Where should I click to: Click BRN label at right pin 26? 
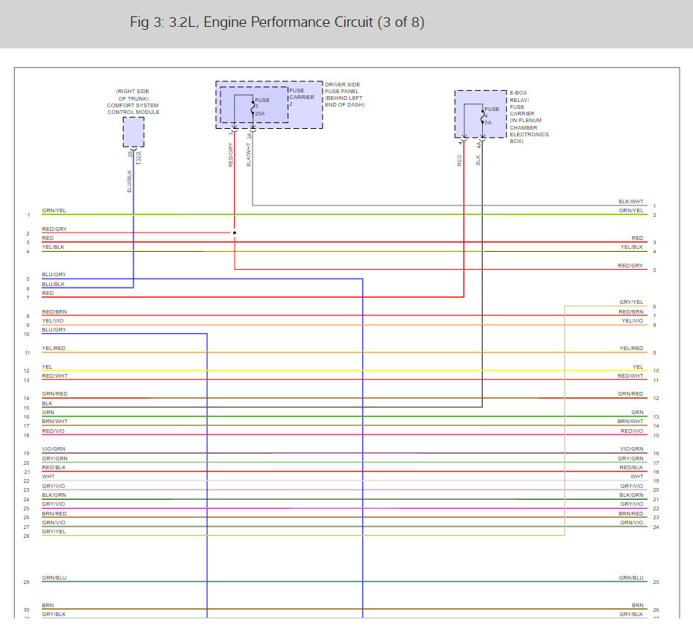click(637, 606)
